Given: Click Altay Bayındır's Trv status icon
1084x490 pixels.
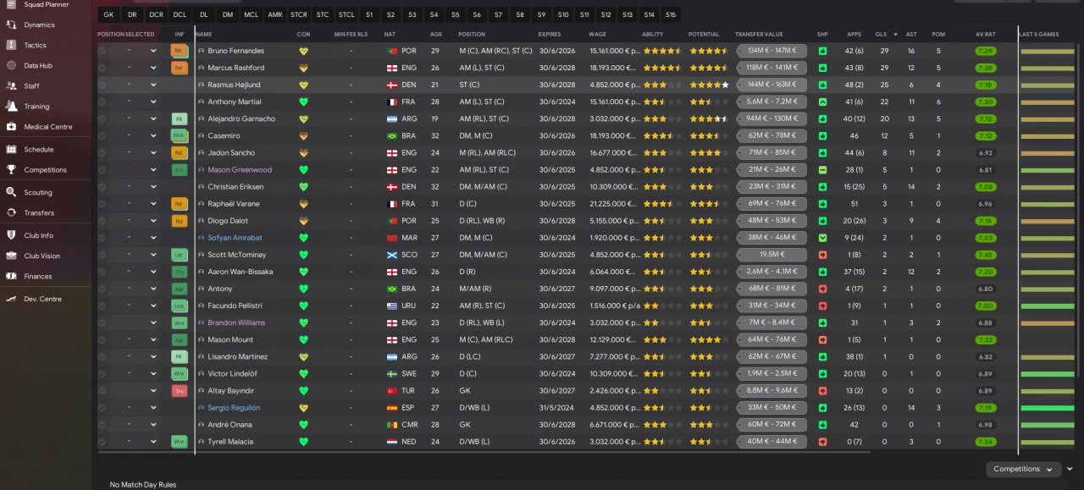Looking at the screenshot, I should tap(179, 390).
